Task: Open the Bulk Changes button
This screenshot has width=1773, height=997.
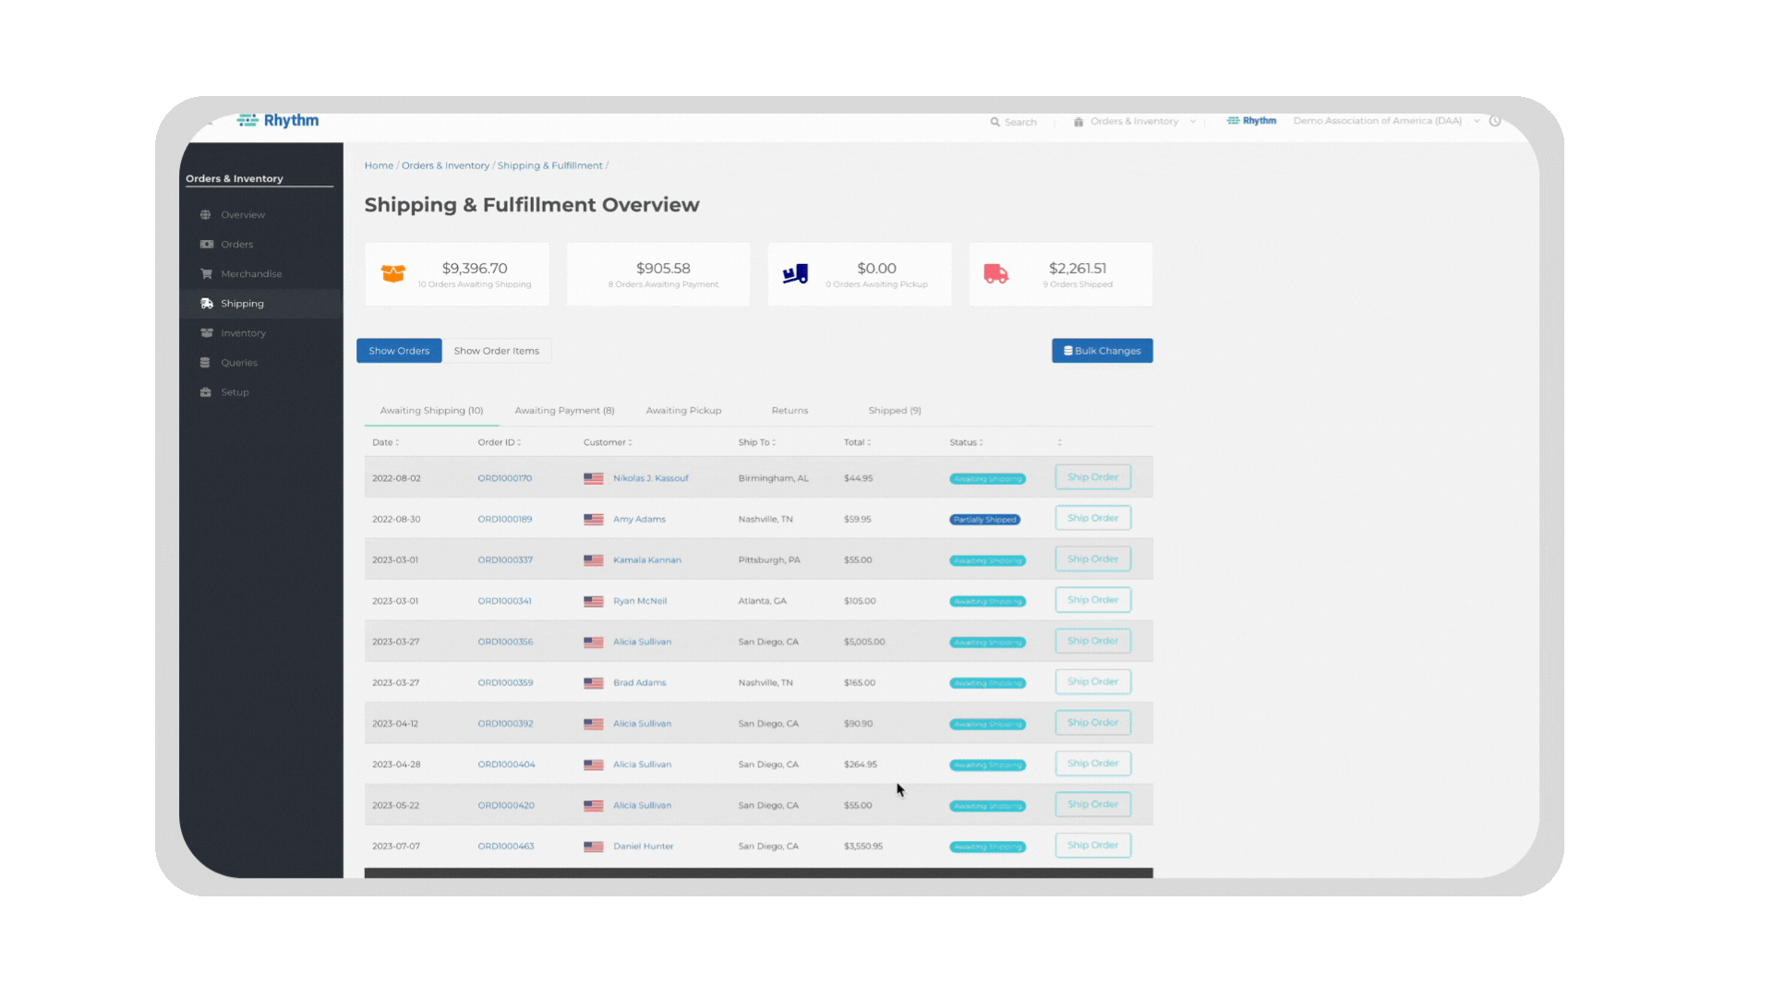Action: point(1103,351)
